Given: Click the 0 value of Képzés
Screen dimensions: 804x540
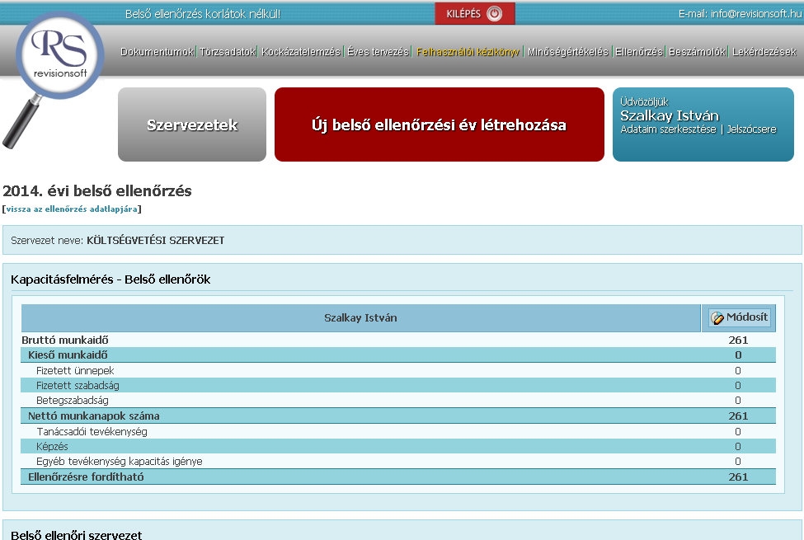Looking at the screenshot, I should [738, 447].
